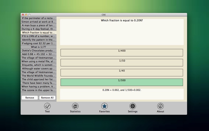
Task: Select "Which fraction is equal to..." list row
Action: 38,32
